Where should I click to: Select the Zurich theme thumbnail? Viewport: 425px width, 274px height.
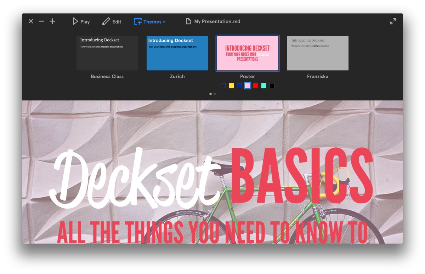(177, 53)
